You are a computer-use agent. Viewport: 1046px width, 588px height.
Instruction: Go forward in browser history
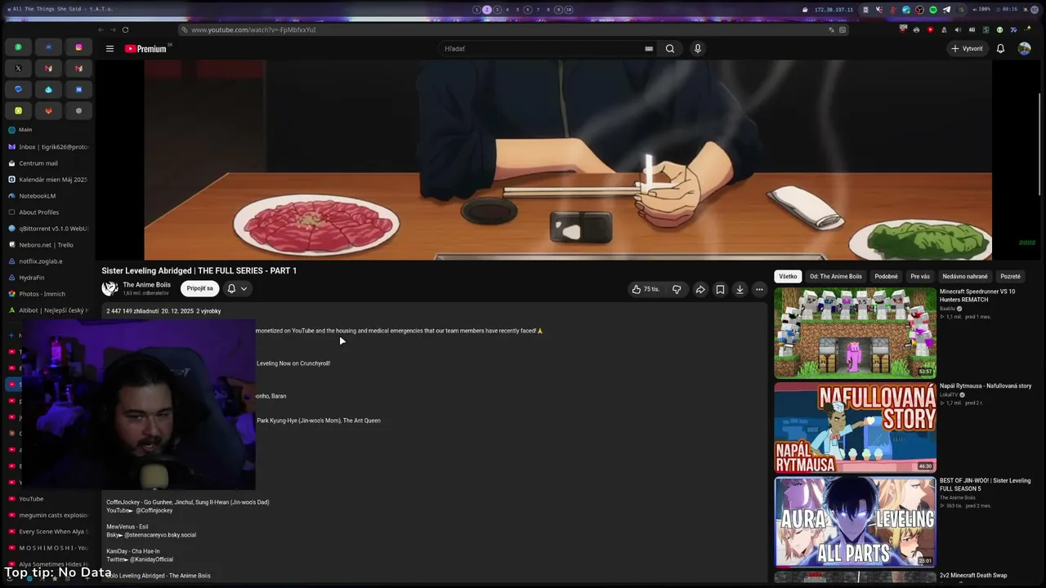point(113,30)
